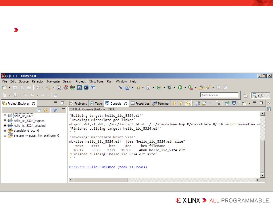Jump to previous error with up arrow

(181, 104)
